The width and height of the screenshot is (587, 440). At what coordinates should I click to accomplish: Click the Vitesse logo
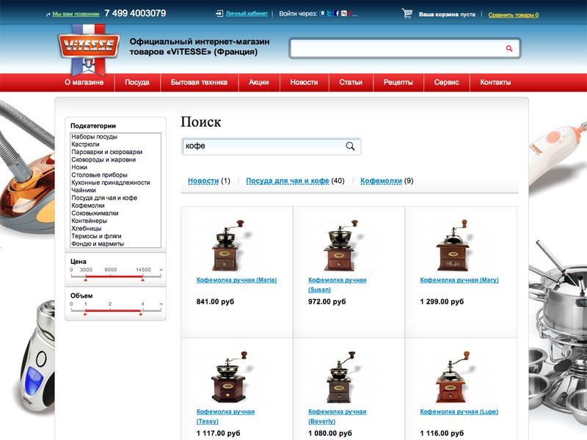point(89,50)
